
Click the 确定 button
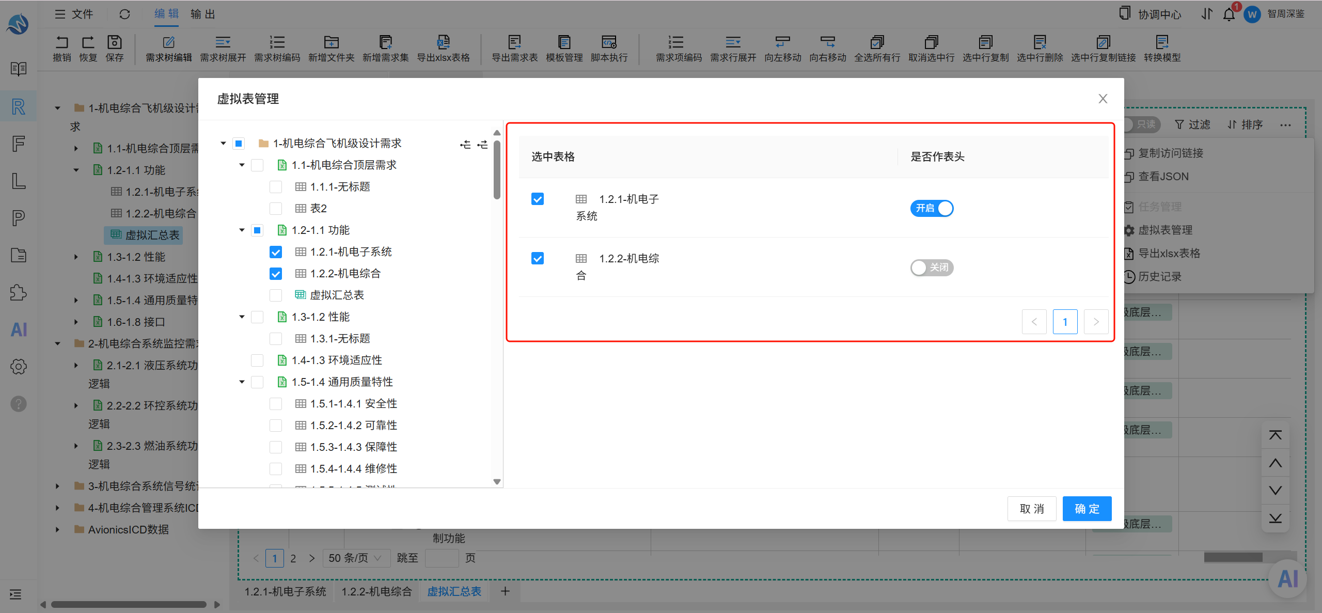point(1087,509)
